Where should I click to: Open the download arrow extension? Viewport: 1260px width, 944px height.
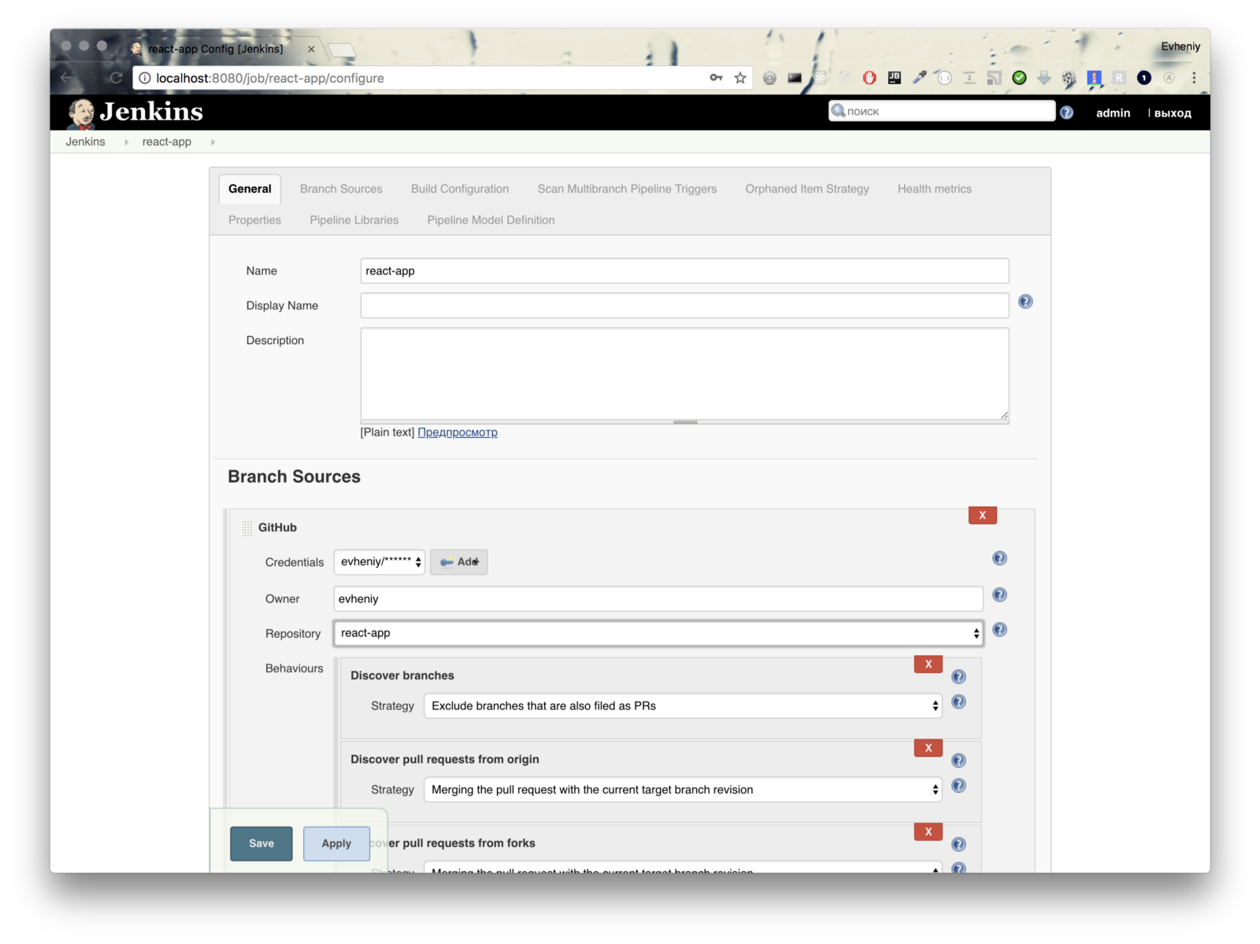[x=1044, y=78]
